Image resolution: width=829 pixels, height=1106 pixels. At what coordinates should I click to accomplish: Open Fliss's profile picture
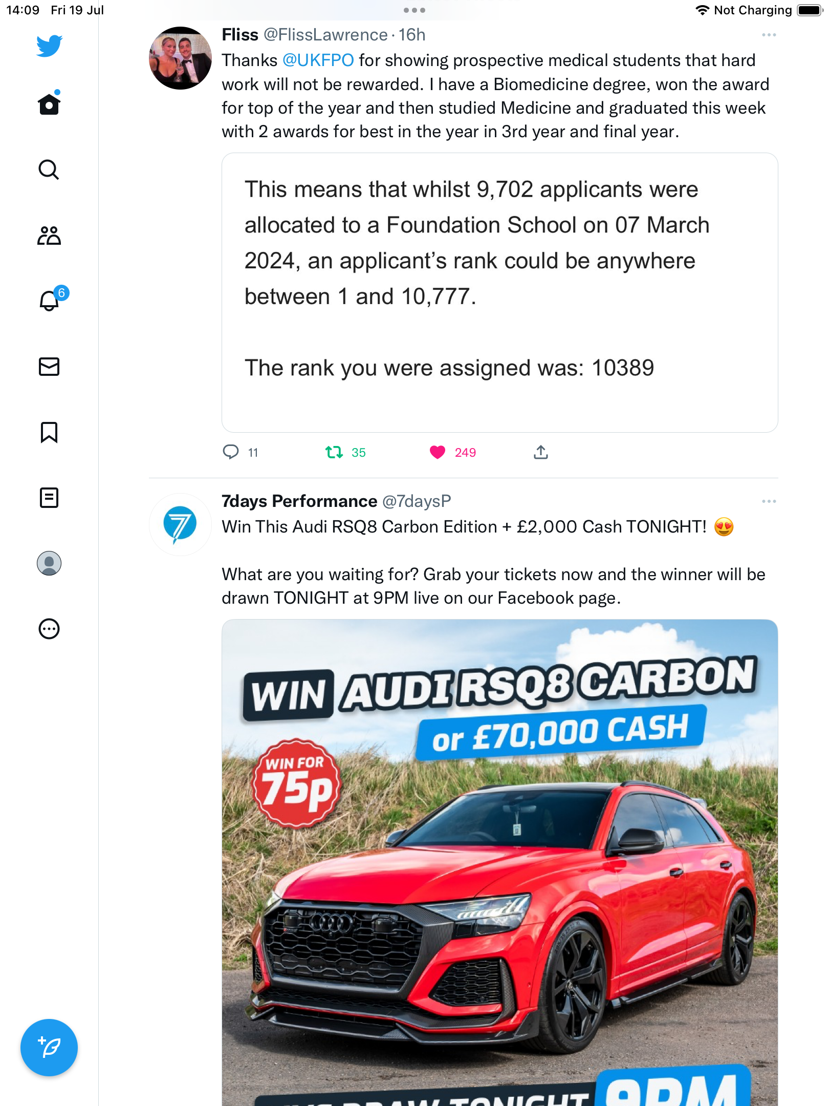click(180, 58)
